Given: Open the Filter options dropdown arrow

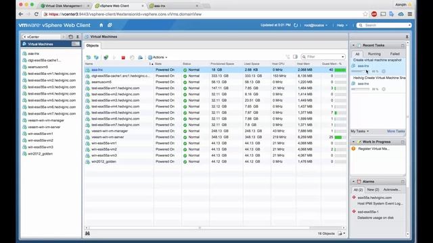Looking at the screenshot, I should pos(343,57).
